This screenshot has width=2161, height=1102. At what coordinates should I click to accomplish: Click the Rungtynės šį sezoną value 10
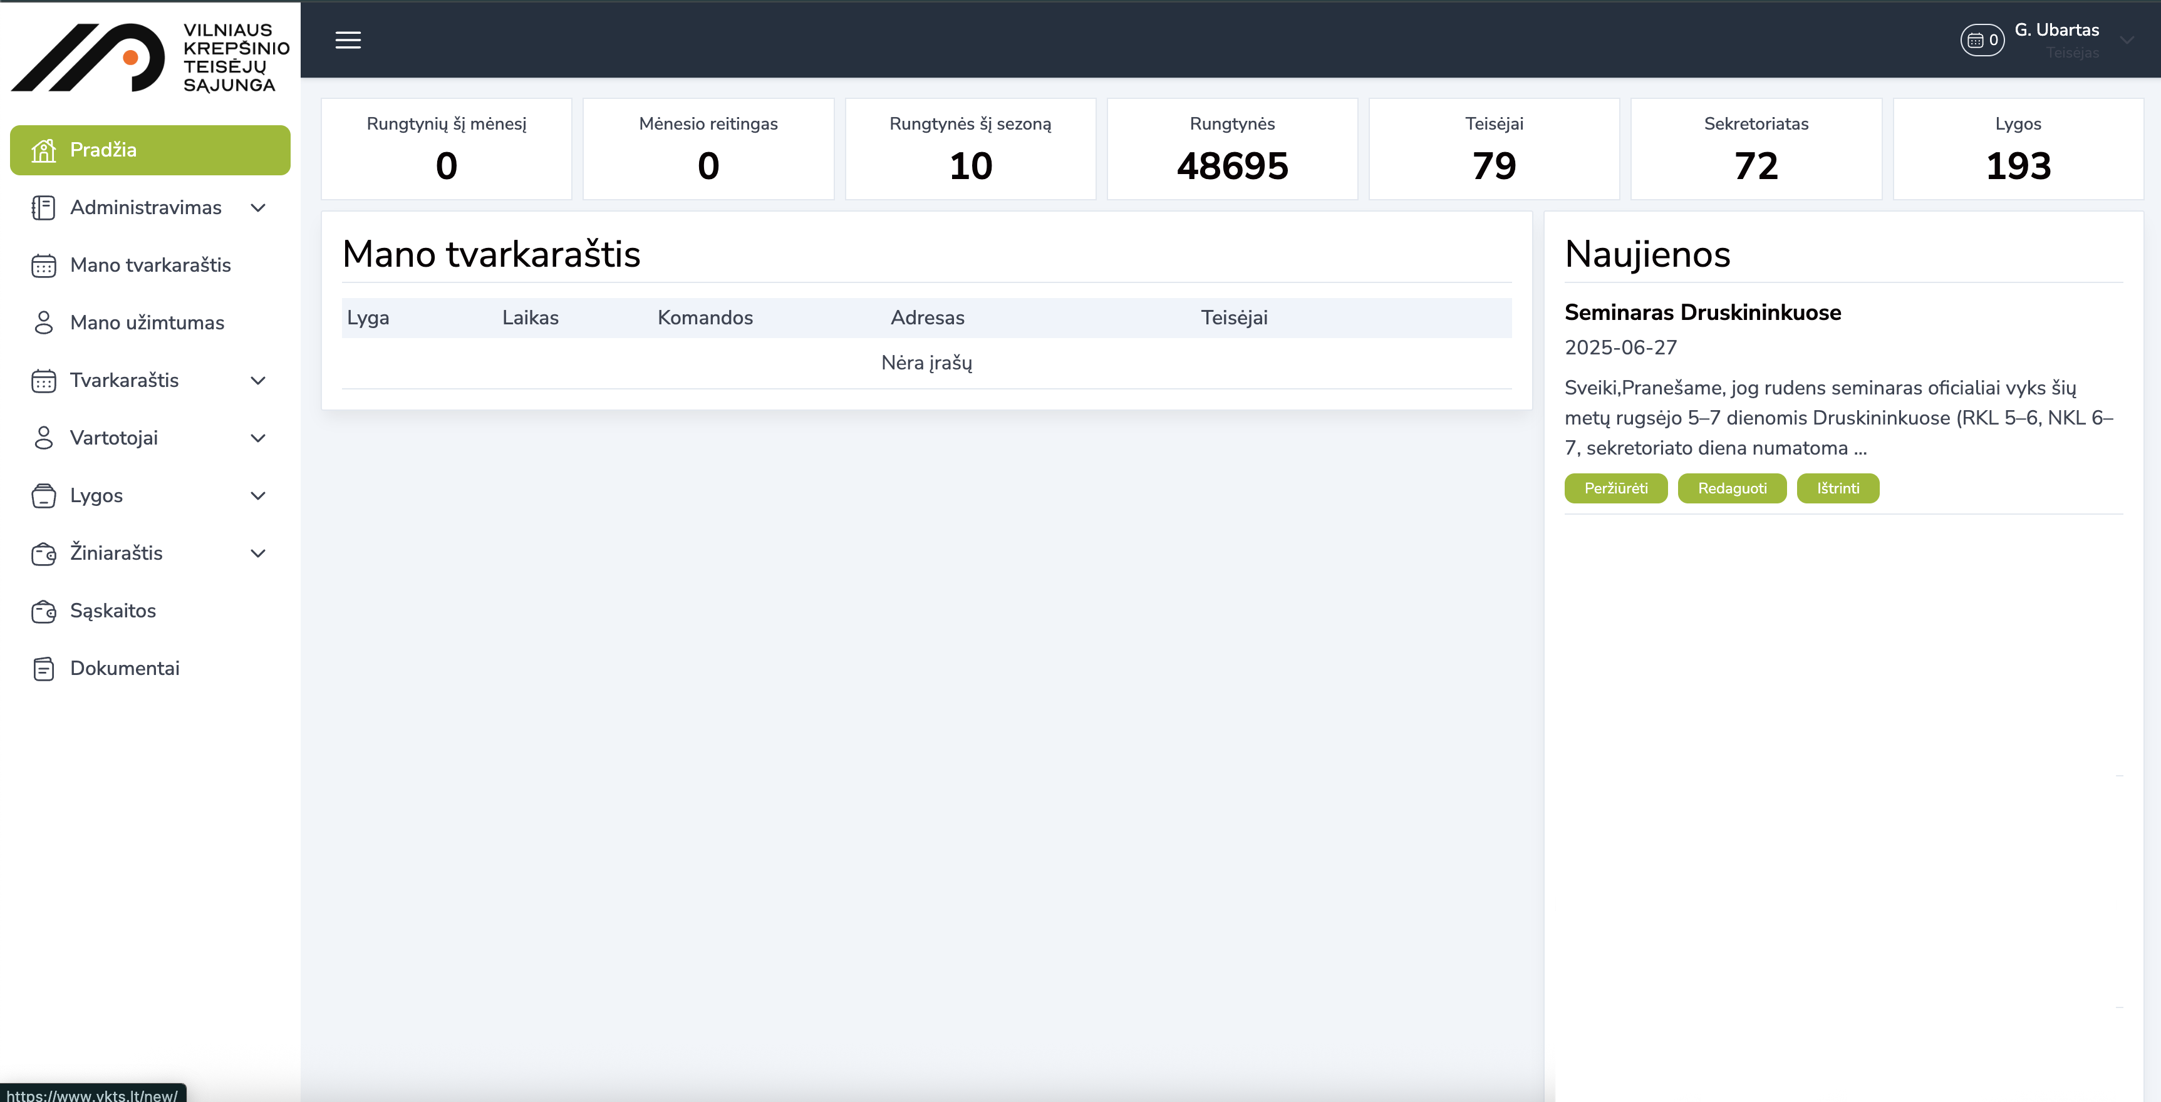[971, 166]
